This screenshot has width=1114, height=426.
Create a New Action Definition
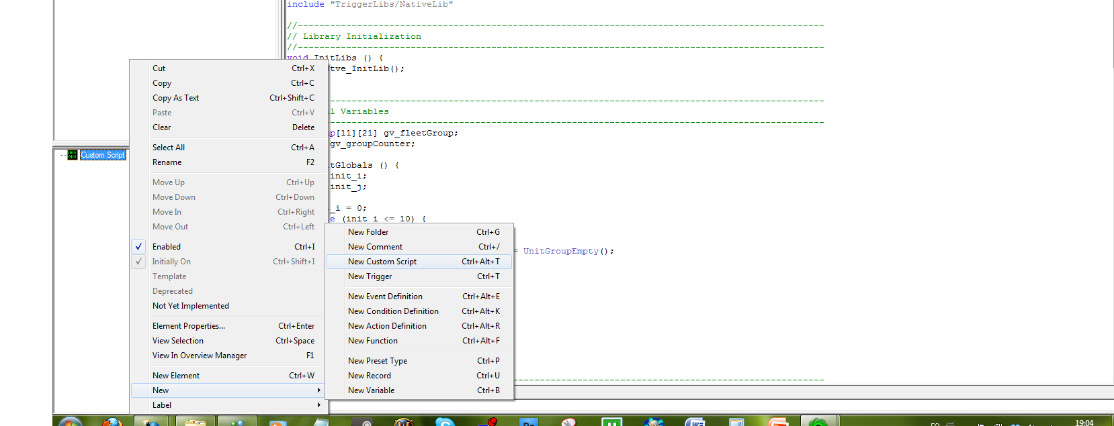(x=419, y=326)
